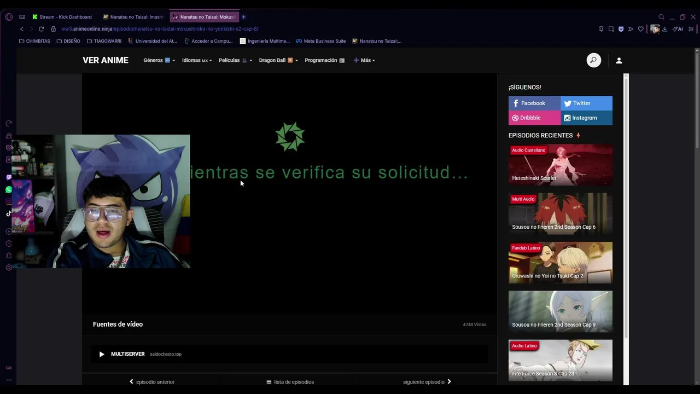The width and height of the screenshot is (700, 394).
Task: Select the active Nanatsu no Taizai: Mokushi tab
Action: pos(204,17)
